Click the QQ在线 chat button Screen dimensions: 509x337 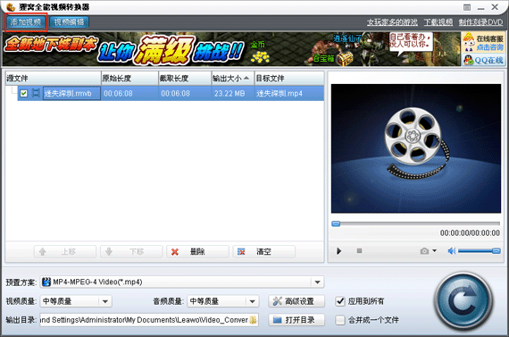(x=483, y=60)
